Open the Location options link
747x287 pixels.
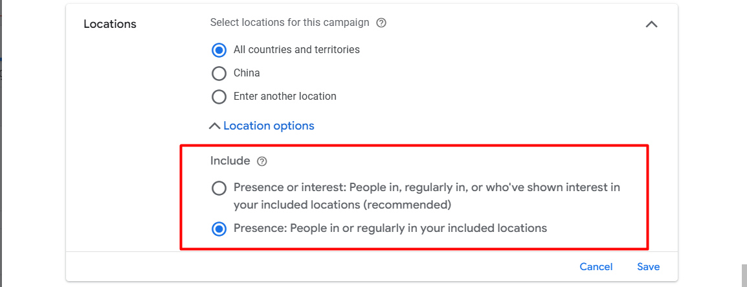pos(269,126)
